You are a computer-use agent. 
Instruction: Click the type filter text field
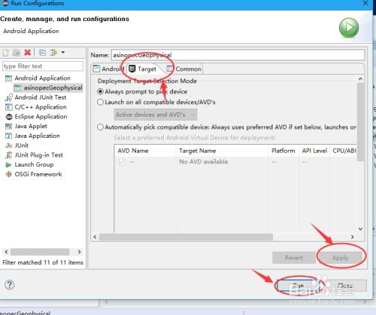(43, 66)
